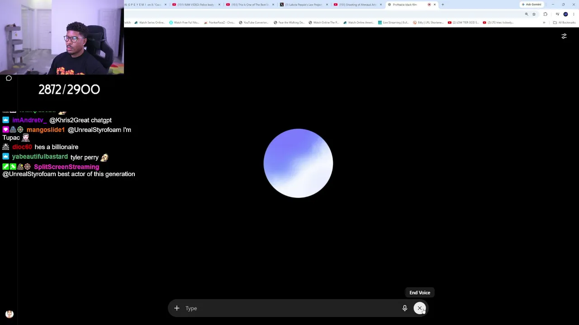Click the zoom magnifier icon in address bar

pyautogui.click(x=526, y=14)
